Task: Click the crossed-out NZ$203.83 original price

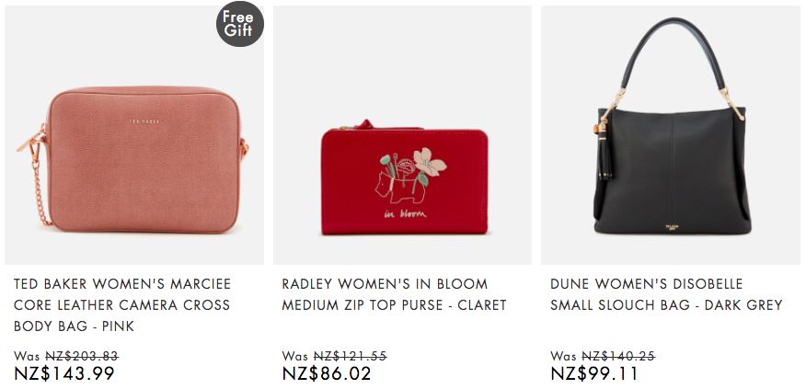Action: (x=82, y=356)
